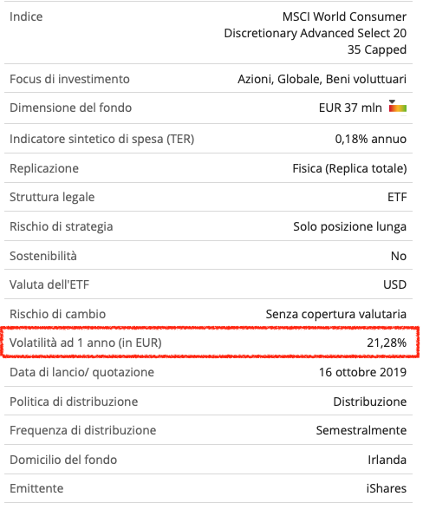Image resolution: width=423 pixels, height=516 pixels.
Task: Click the iShares issuer name
Action: 387,488
